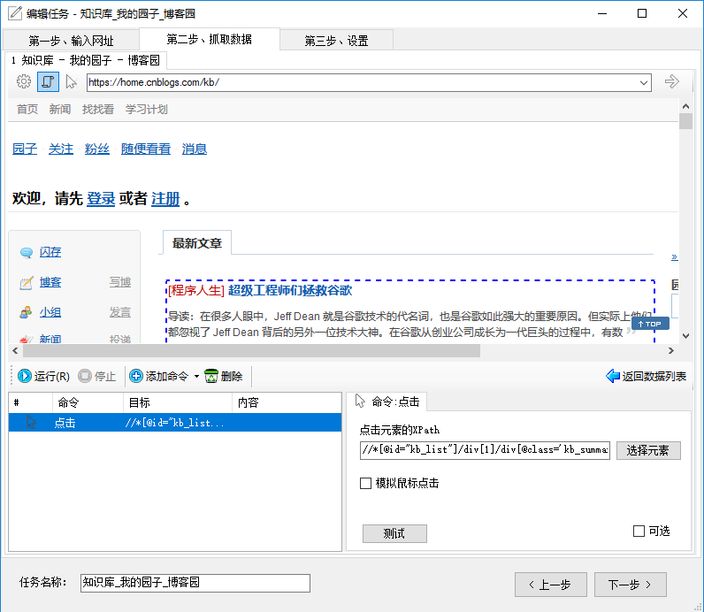Open the URL address dropdown
This screenshot has width=704, height=612.
(644, 82)
